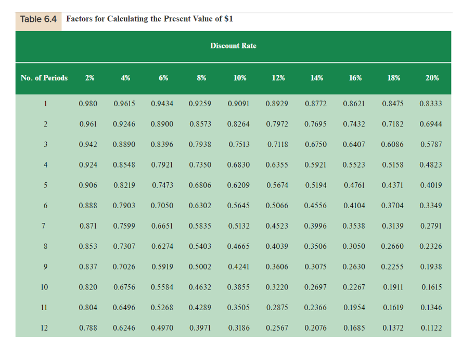462x342 pixels.
Task: Select the Discount Rate header
Action: click(x=233, y=46)
